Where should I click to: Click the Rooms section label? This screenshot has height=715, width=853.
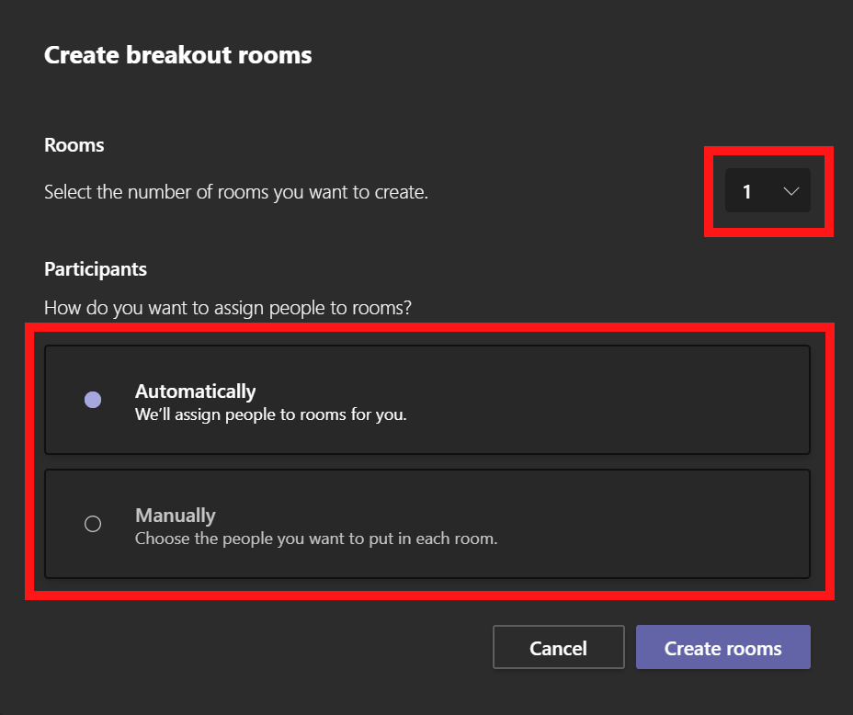pos(74,145)
